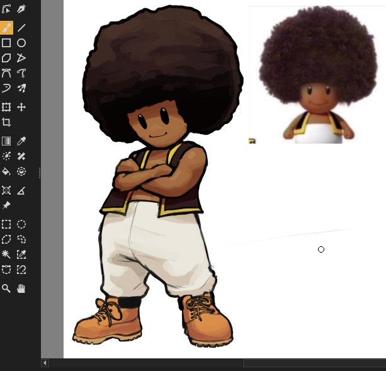Activate the Bezier Curve Selection tool
The image size is (386, 371).
coord(6,270)
